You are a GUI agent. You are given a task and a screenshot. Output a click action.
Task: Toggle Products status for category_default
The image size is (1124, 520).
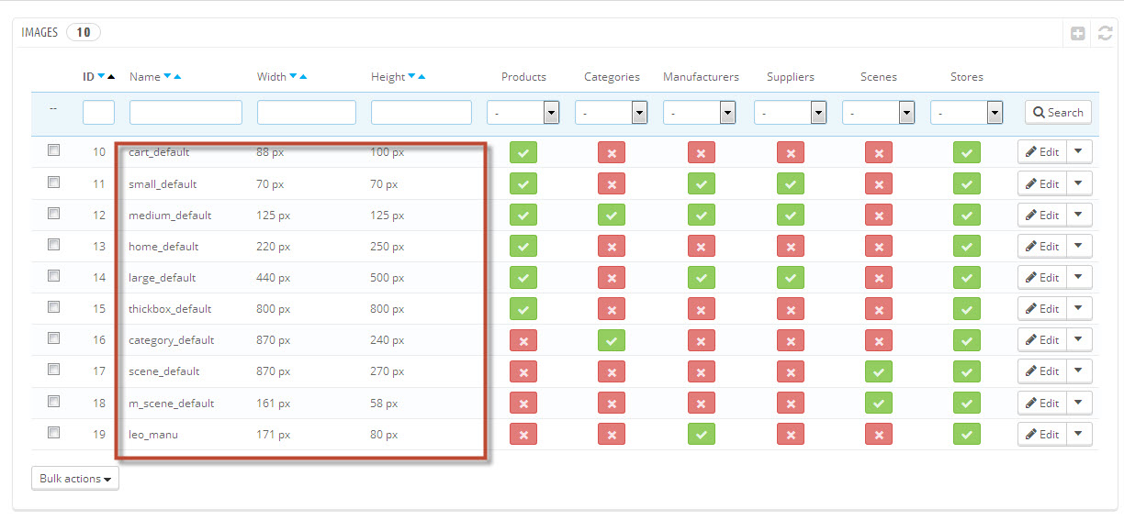(x=523, y=340)
